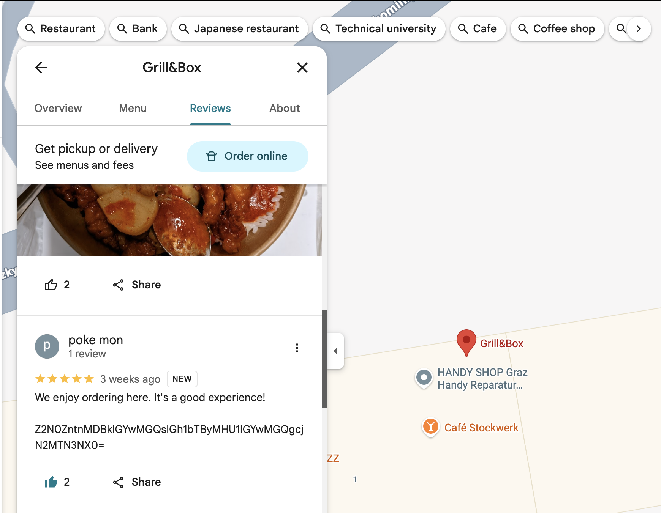Viewport: 661px width, 513px height.
Task: Open the review food photo
Action: tap(169, 220)
